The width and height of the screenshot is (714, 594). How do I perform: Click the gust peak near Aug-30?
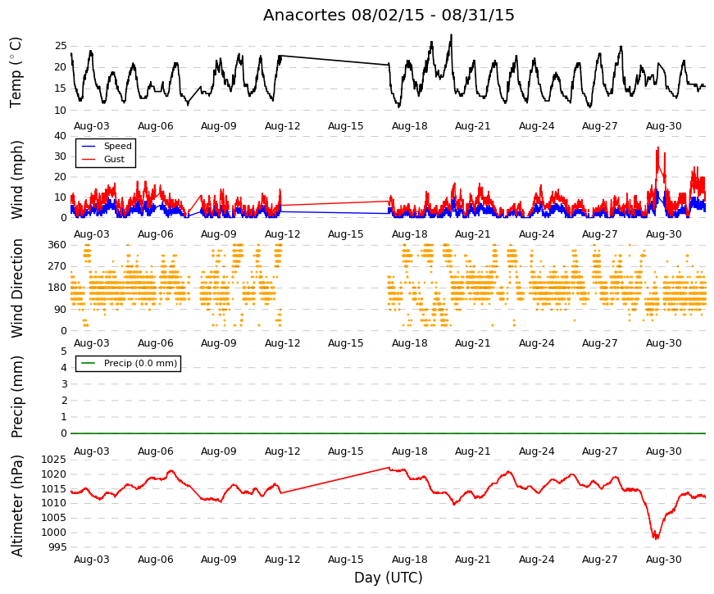click(657, 148)
